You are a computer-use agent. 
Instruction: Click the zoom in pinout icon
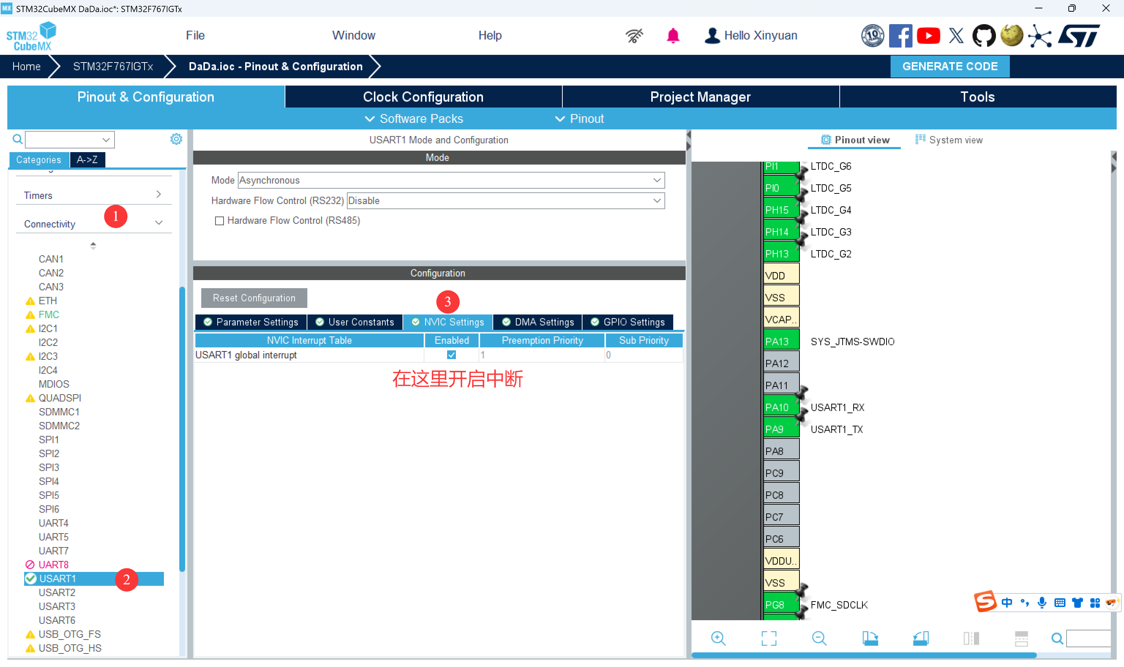click(x=718, y=638)
